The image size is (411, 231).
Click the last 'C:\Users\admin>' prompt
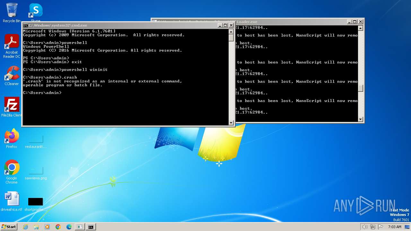pos(42,93)
